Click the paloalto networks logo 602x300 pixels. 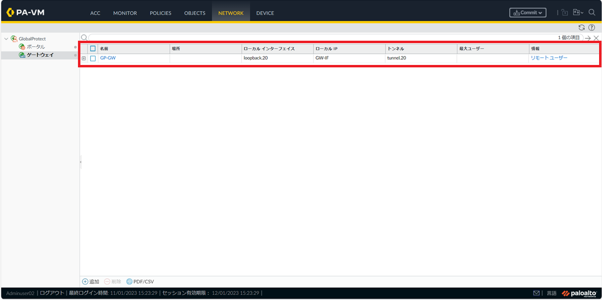coord(579,293)
